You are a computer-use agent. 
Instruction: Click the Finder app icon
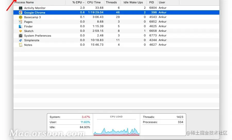coord(21,26)
